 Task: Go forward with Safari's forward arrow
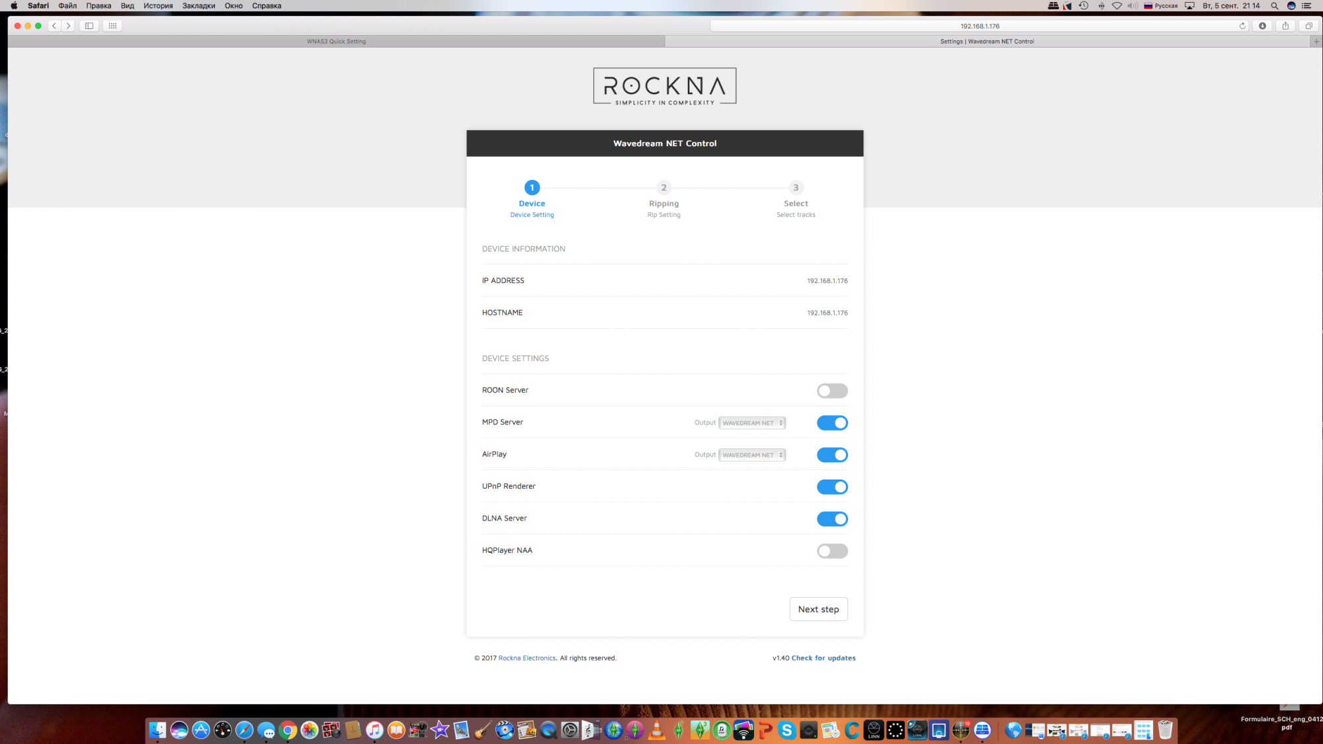coord(68,26)
